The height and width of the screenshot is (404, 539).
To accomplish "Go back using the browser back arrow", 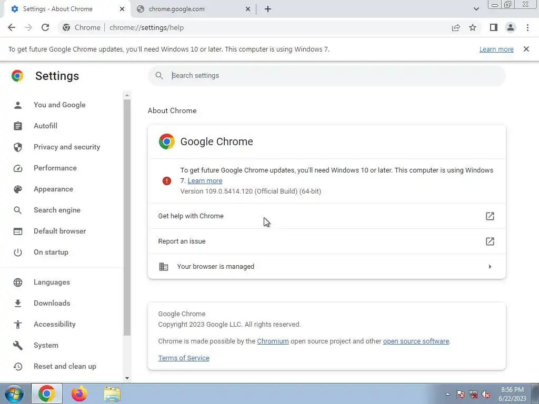I will pyautogui.click(x=12, y=27).
